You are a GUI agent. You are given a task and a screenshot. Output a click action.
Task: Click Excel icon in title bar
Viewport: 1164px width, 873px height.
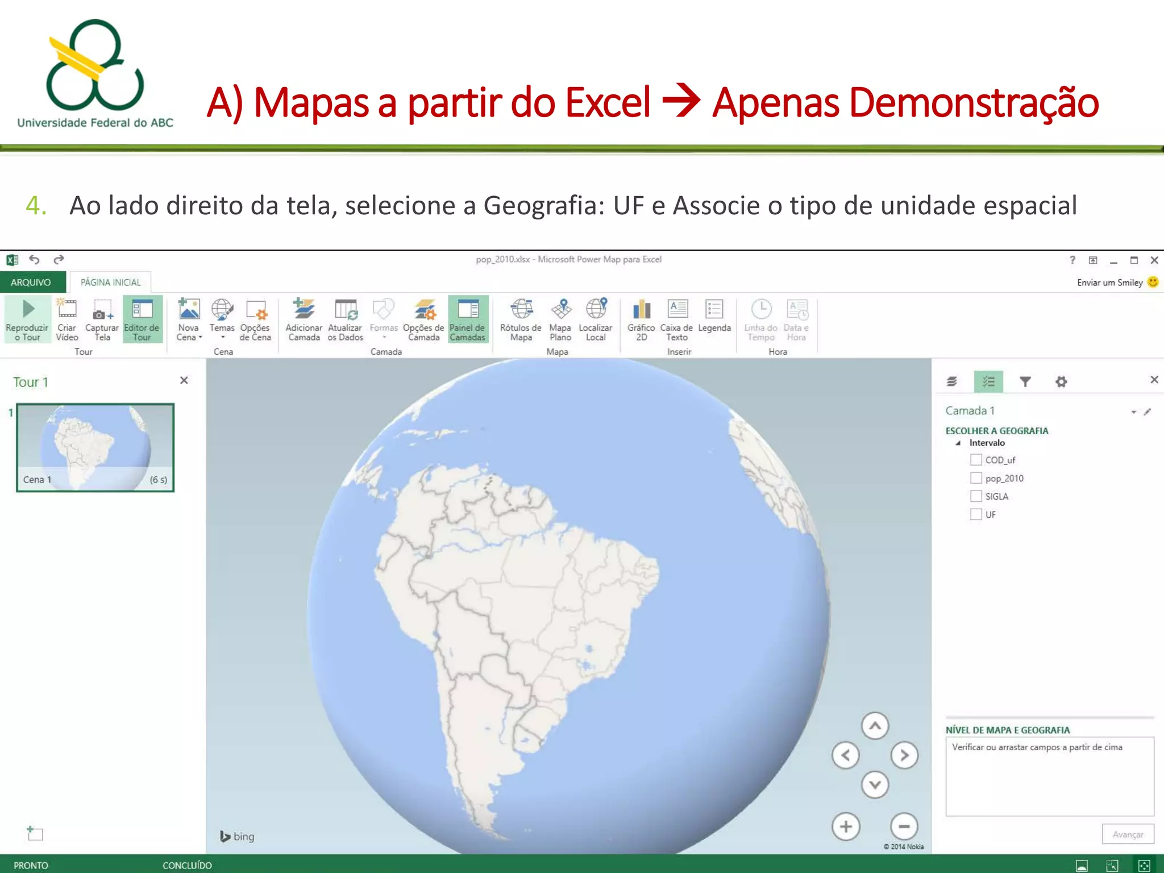(x=13, y=260)
